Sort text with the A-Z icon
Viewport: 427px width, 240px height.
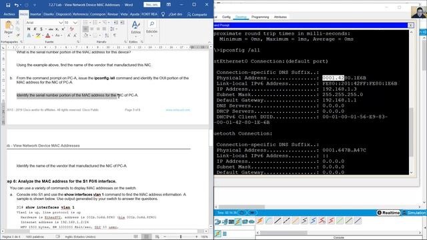point(107,35)
